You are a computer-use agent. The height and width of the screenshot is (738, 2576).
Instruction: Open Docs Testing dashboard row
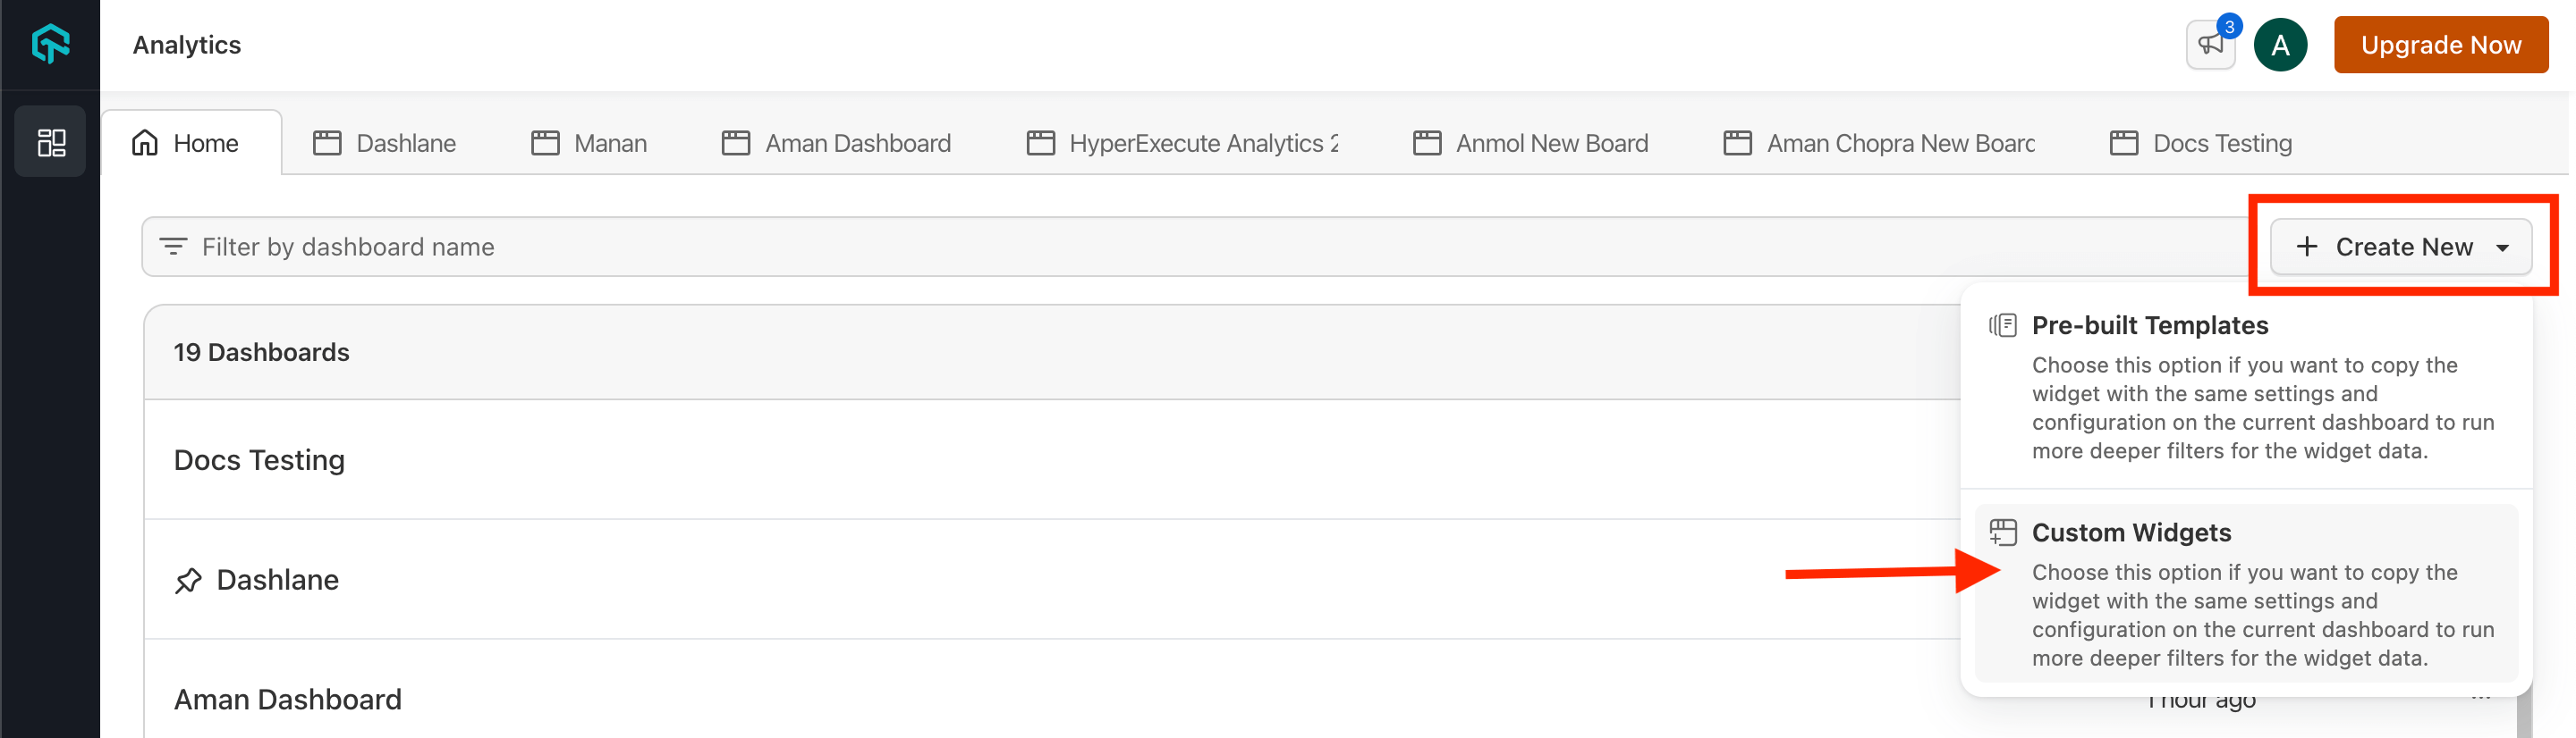[260, 460]
